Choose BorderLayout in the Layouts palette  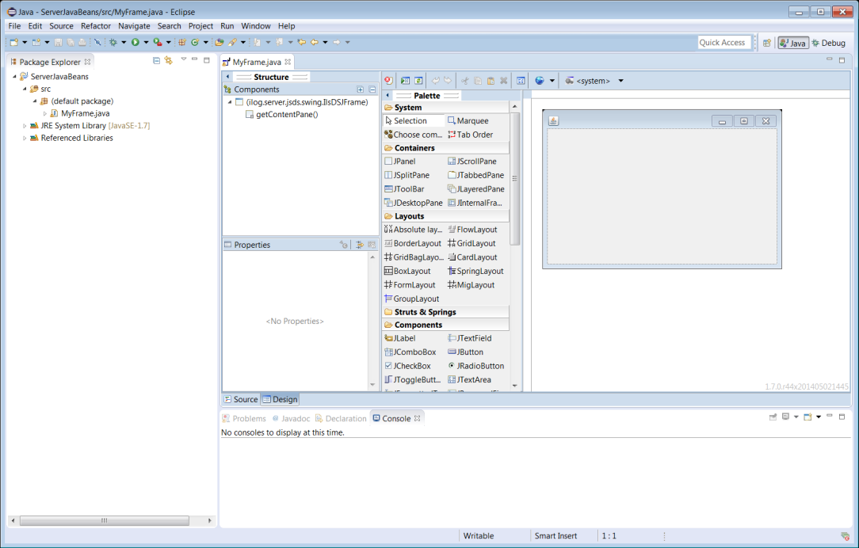coord(417,244)
